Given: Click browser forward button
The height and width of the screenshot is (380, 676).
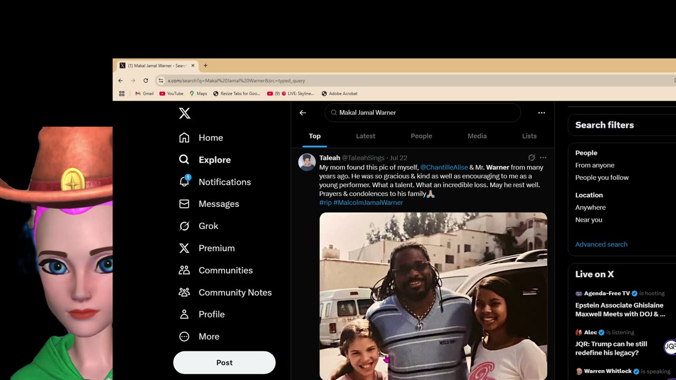Looking at the screenshot, I should point(133,81).
